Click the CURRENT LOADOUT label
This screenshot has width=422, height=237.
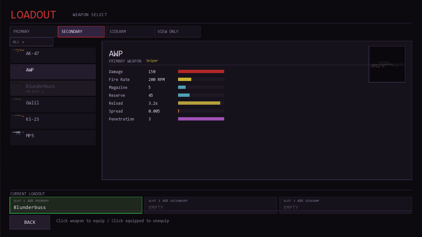click(x=28, y=194)
